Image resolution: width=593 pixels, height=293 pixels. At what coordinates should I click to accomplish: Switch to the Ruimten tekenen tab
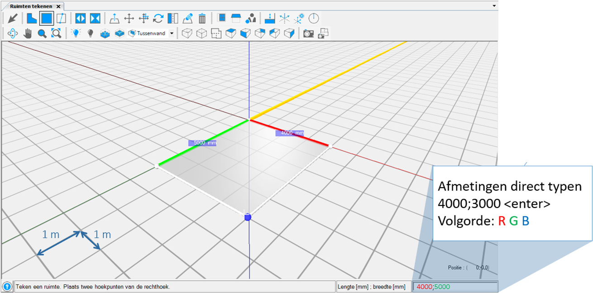click(x=31, y=7)
